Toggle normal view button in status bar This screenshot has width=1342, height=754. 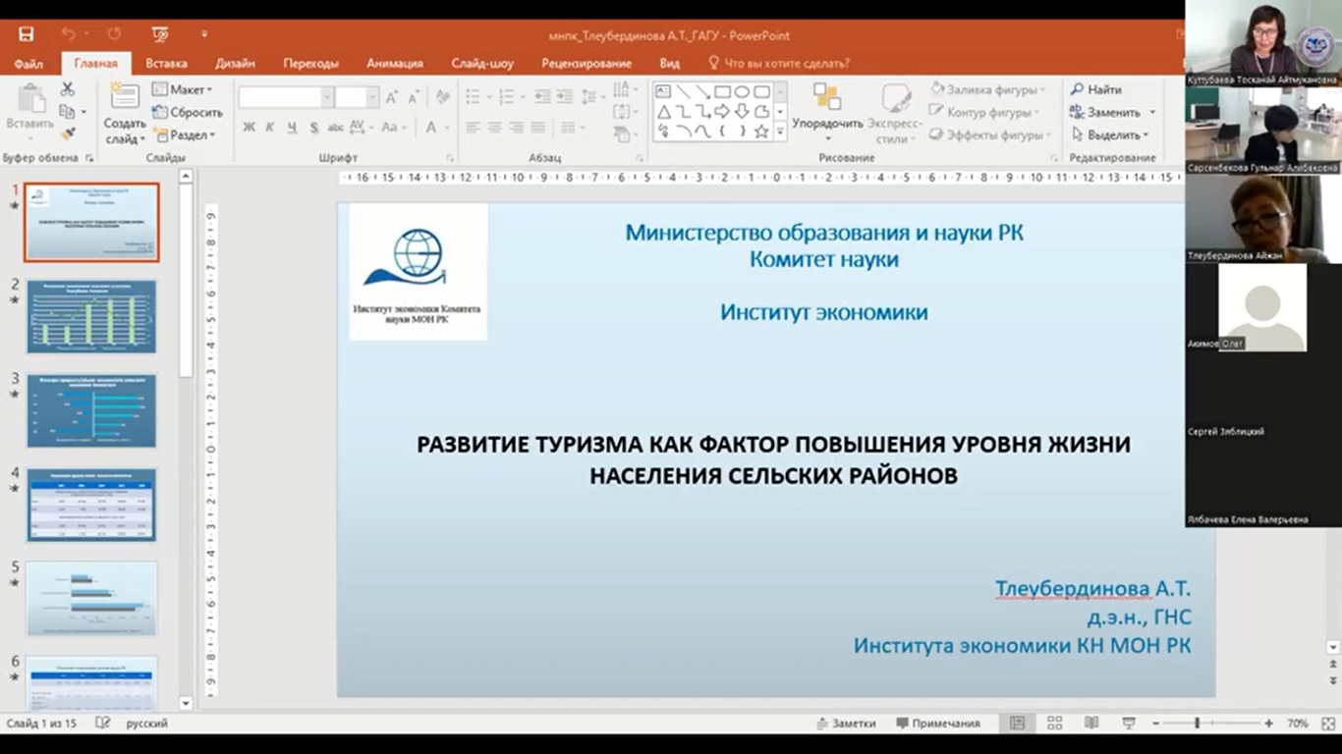coord(1017,723)
